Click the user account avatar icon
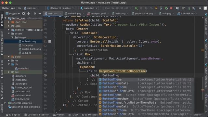Screen dimensions: 208x117 pyautogui.click(x=205, y=8)
